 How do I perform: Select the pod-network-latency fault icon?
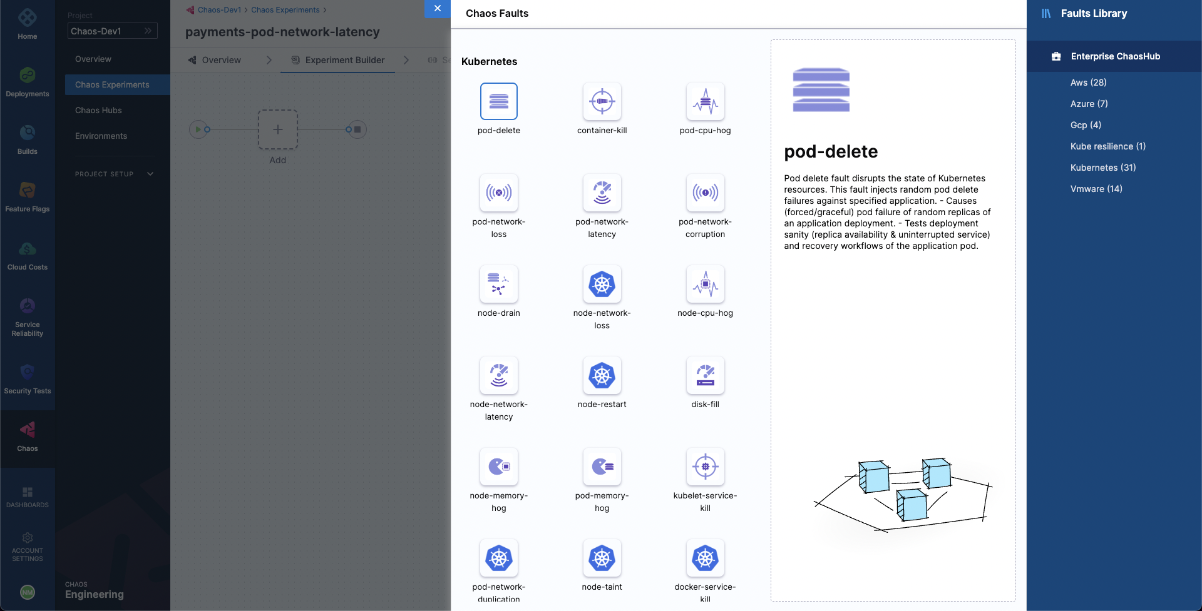point(602,193)
